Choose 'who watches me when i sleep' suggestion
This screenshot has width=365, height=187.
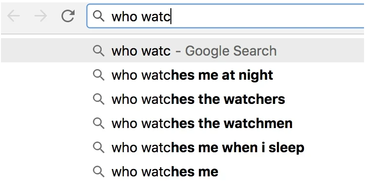point(182,147)
